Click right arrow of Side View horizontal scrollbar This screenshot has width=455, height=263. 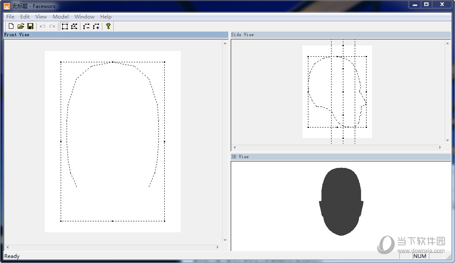(440, 148)
